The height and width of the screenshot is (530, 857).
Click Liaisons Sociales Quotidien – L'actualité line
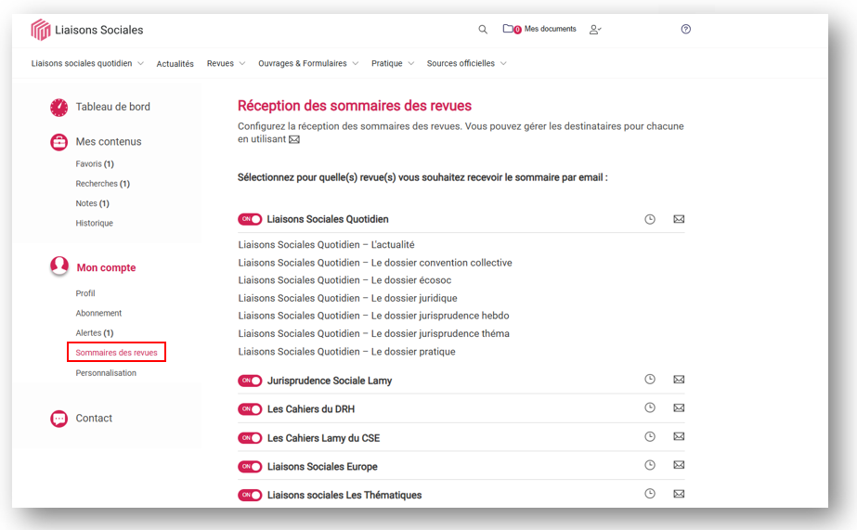coord(326,245)
